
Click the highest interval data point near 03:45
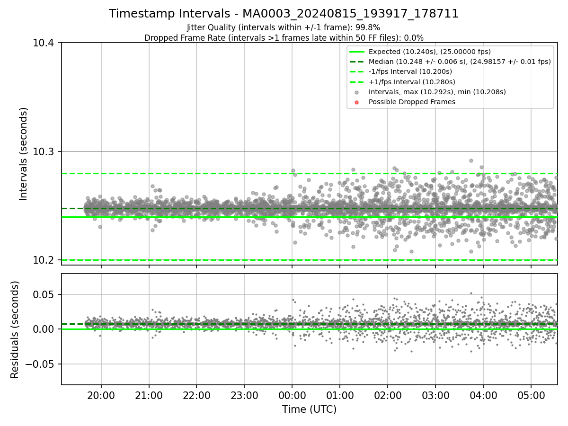(x=471, y=160)
